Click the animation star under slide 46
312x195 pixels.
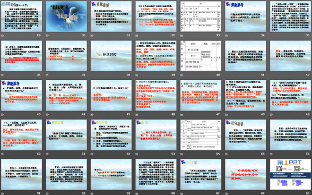(x=137, y=115)
